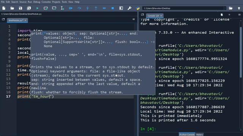Open Preferences wrench icon
Viewport: 243px width, 136px height.
(x=129, y=8)
